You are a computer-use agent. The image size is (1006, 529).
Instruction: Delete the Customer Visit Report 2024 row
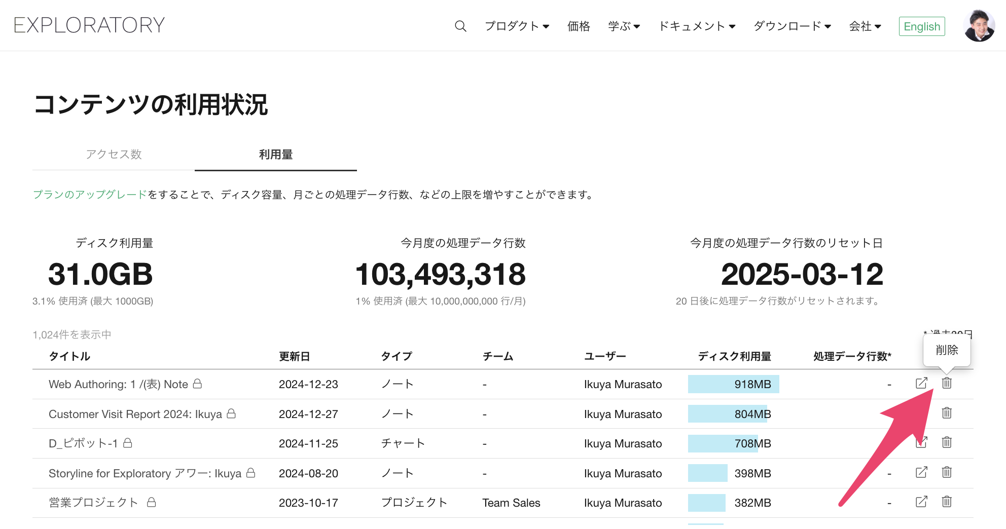(947, 413)
